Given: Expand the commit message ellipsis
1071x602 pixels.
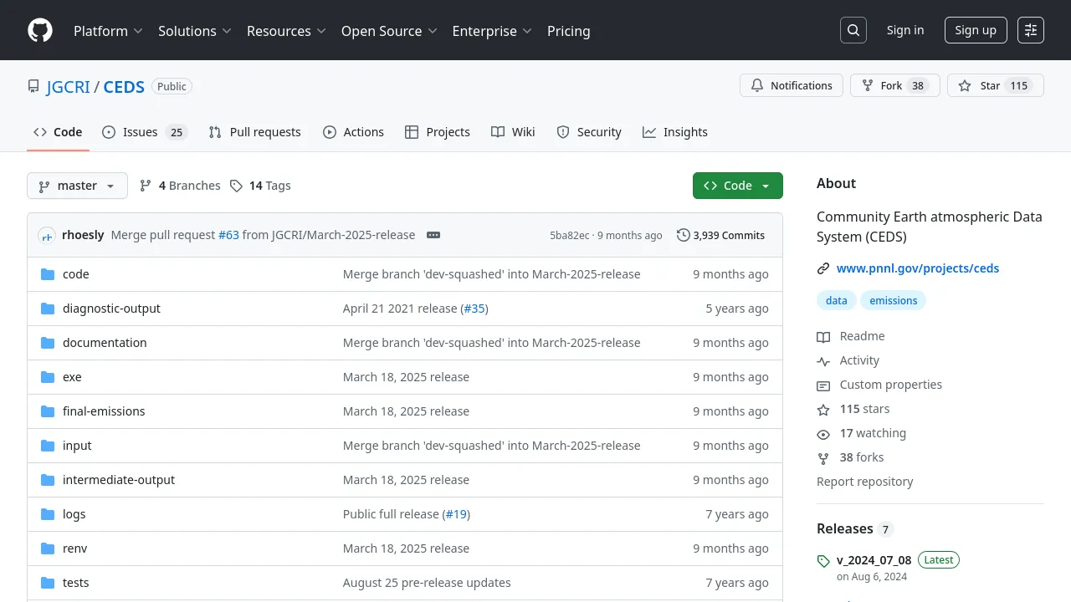Looking at the screenshot, I should pos(433,235).
